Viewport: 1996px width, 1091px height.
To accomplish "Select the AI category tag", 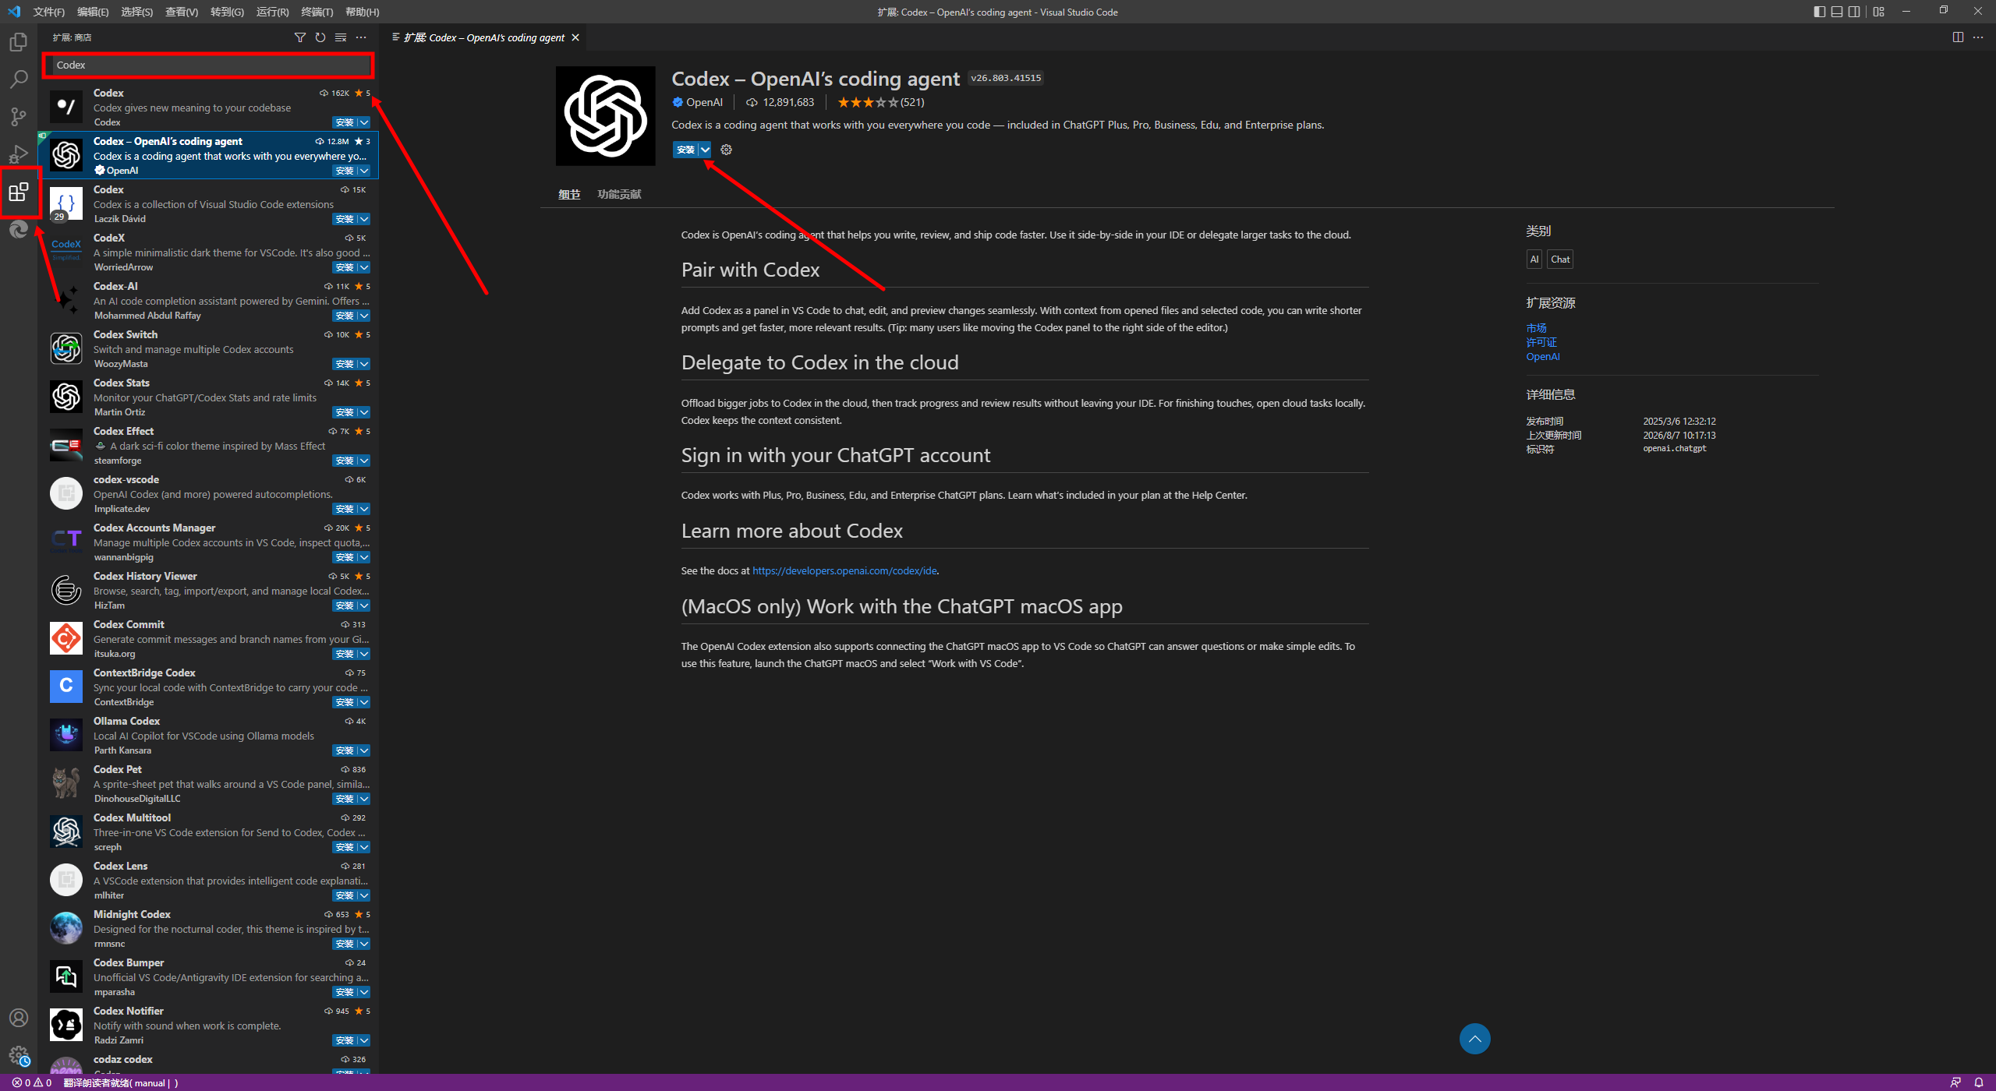I will pos(1534,260).
